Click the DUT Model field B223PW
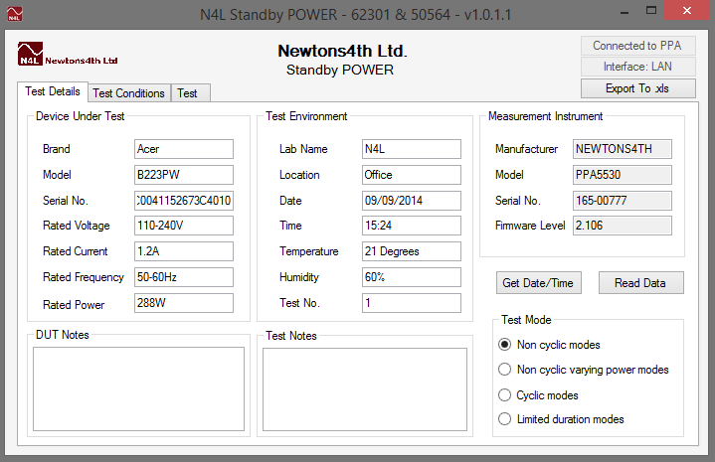This screenshot has width=715, height=462. point(184,175)
